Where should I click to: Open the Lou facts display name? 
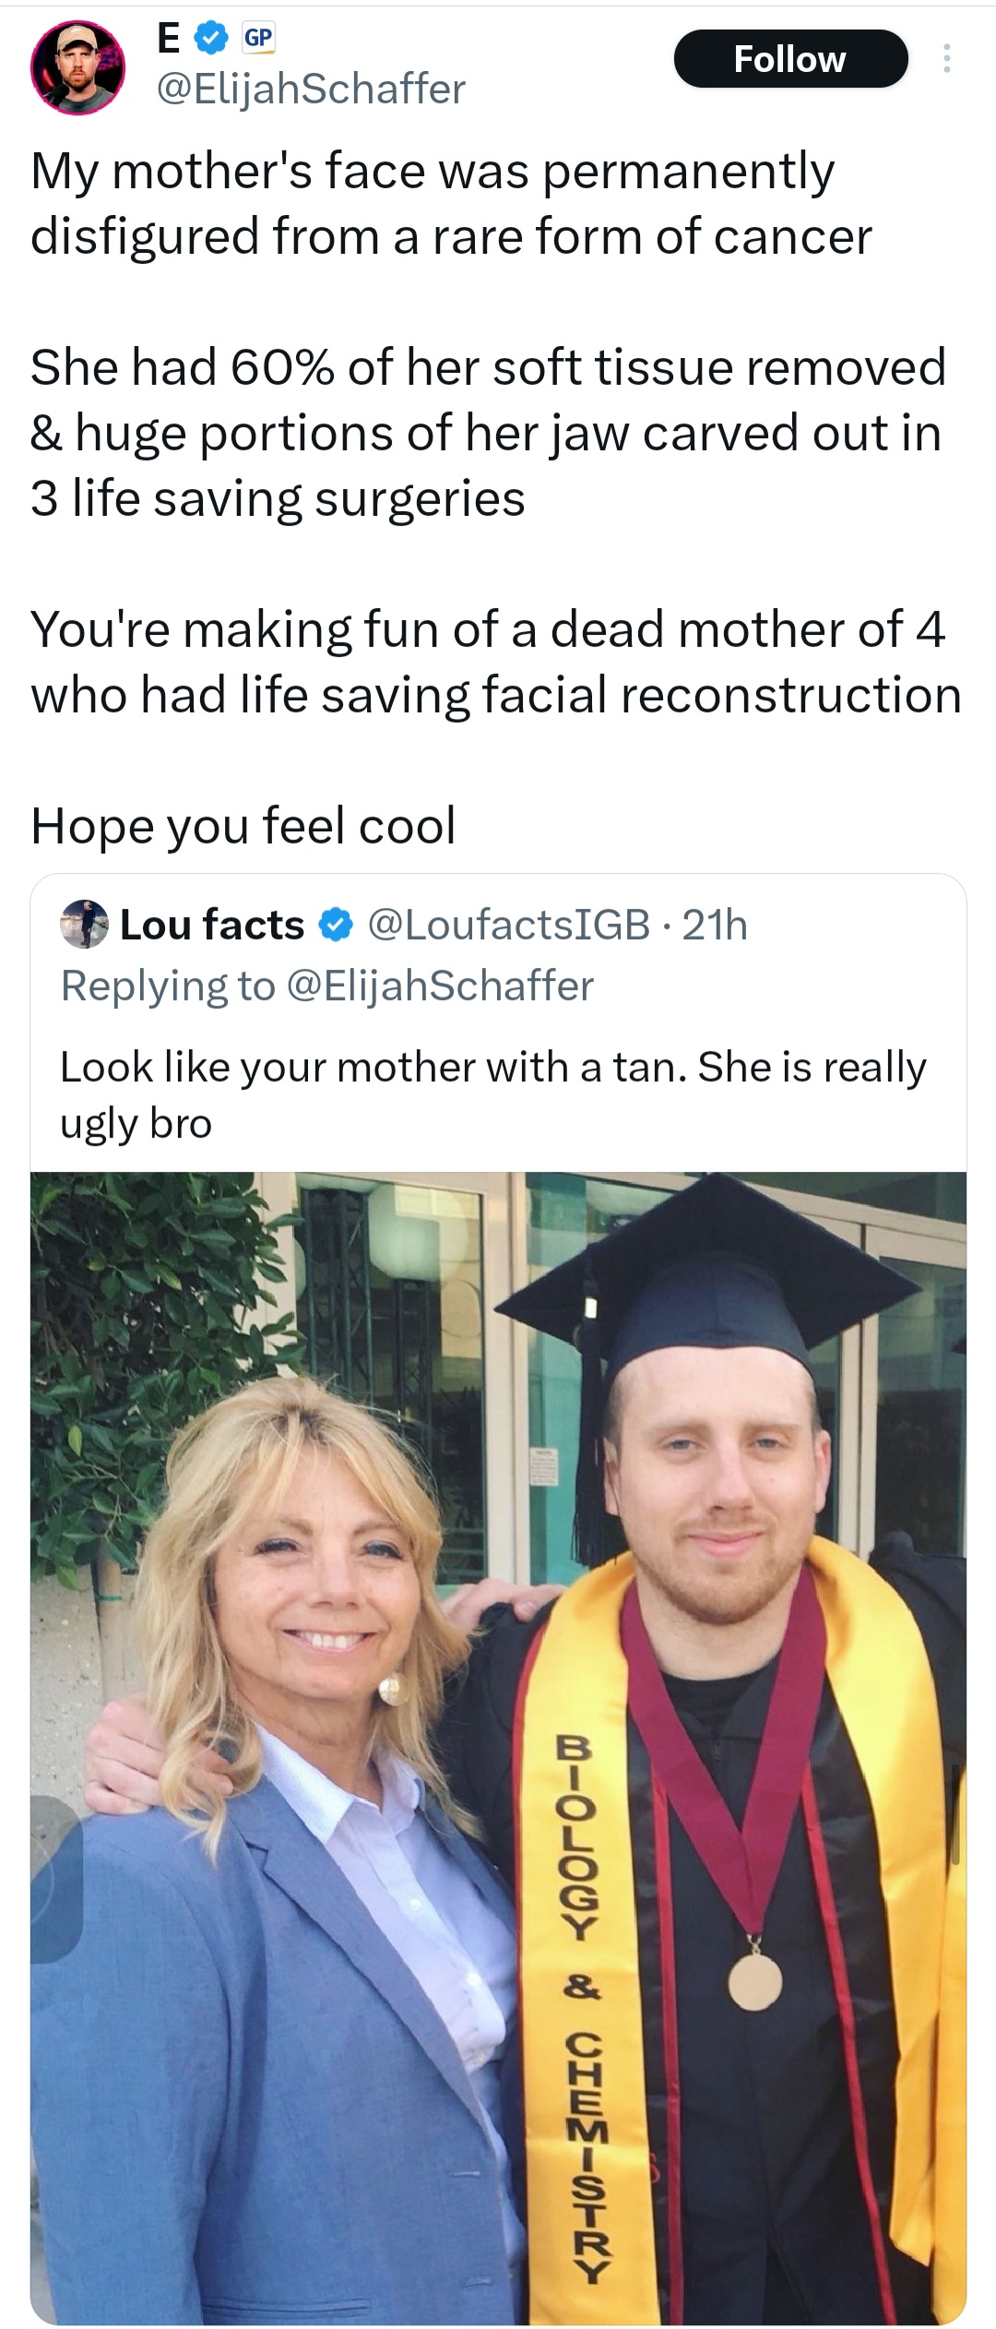[212, 925]
